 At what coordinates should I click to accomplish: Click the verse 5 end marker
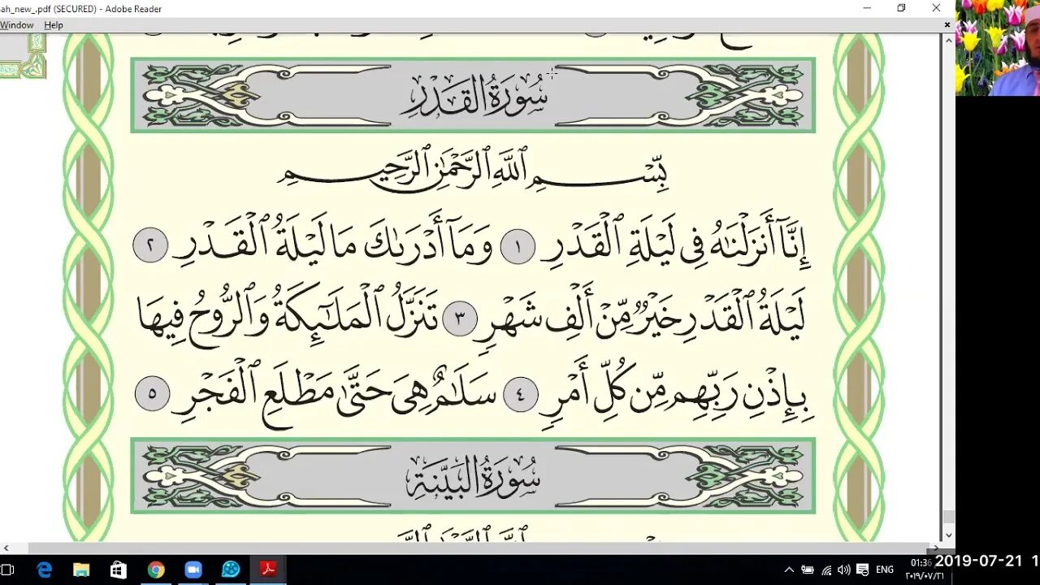pyautogui.click(x=152, y=395)
